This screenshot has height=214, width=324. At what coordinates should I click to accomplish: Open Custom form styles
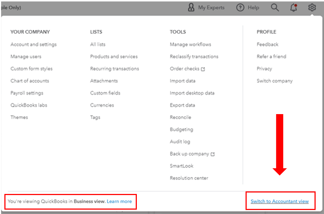tap(31, 69)
